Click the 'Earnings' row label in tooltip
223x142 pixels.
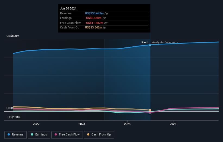pyautogui.click(x=66, y=18)
